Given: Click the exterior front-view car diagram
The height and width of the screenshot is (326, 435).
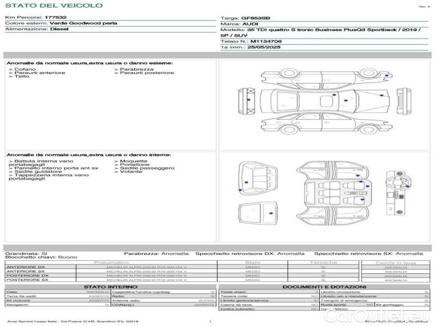Looking at the screenshot, I should 248,101.
